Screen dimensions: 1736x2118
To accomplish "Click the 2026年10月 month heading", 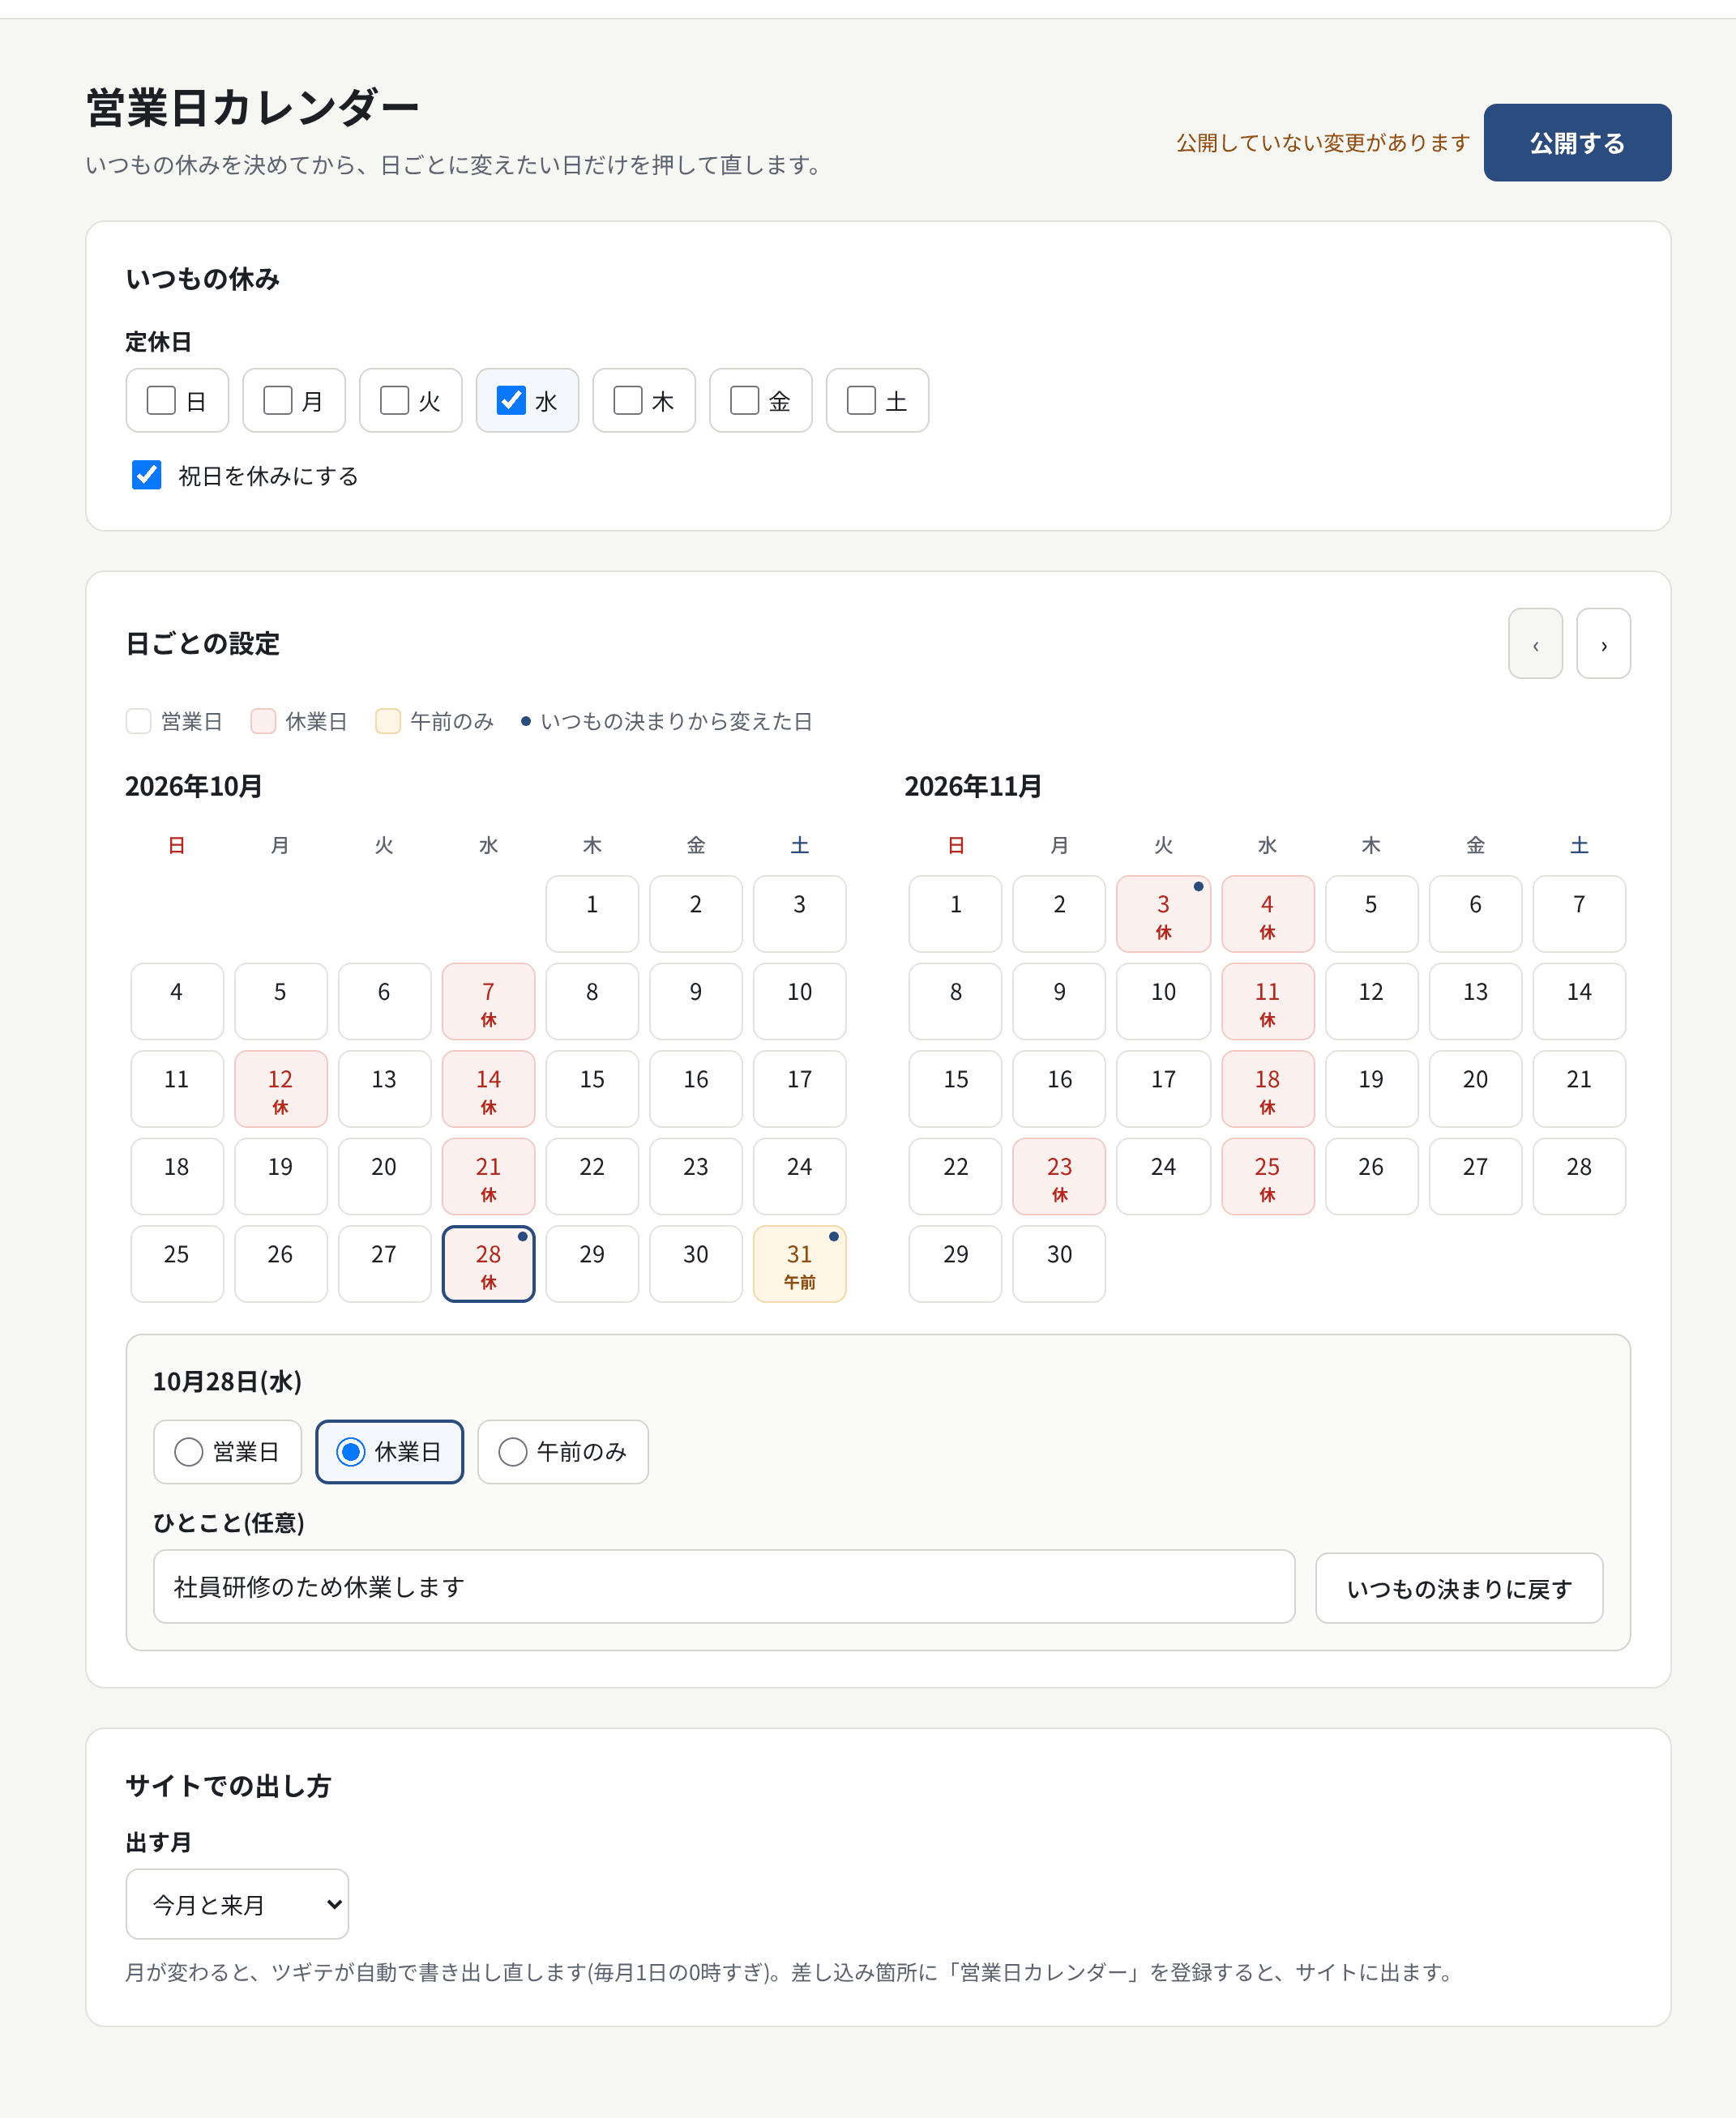I will tap(194, 787).
